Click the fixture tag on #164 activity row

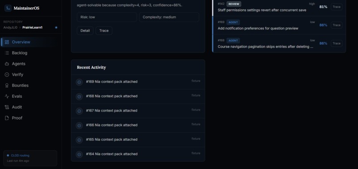196,154
